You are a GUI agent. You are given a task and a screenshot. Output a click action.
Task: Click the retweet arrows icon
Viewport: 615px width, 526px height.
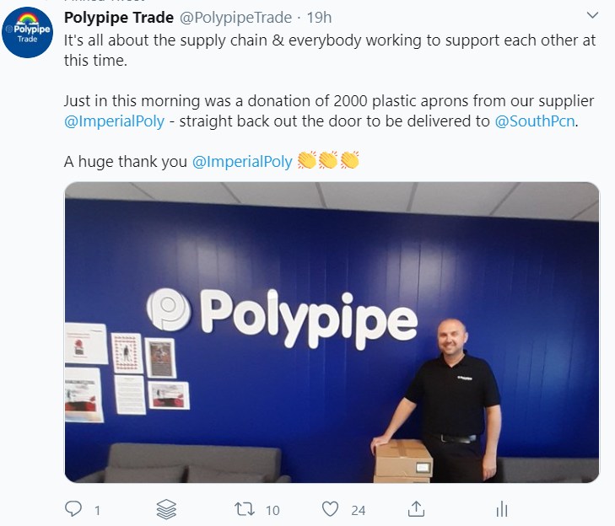[x=245, y=509]
